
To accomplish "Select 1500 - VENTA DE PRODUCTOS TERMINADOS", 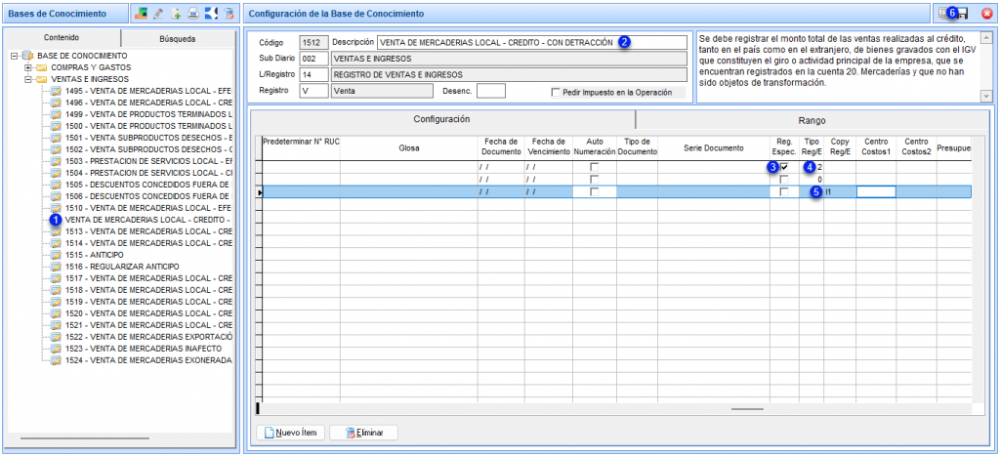I will point(148,126).
